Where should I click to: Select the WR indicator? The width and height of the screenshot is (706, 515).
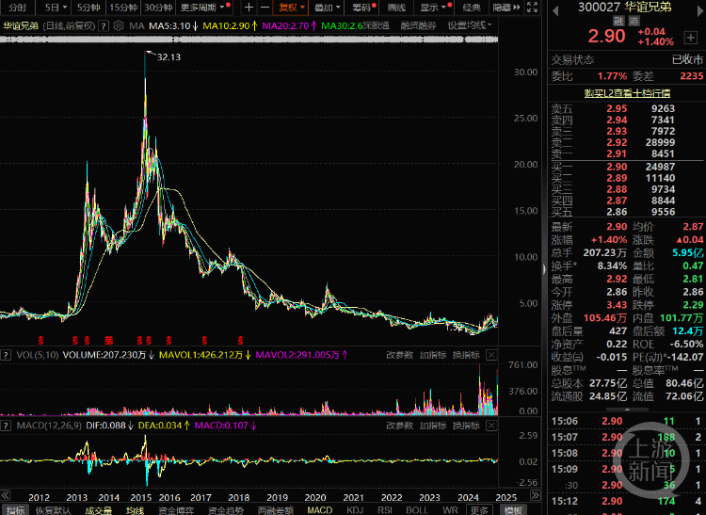[450, 510]
